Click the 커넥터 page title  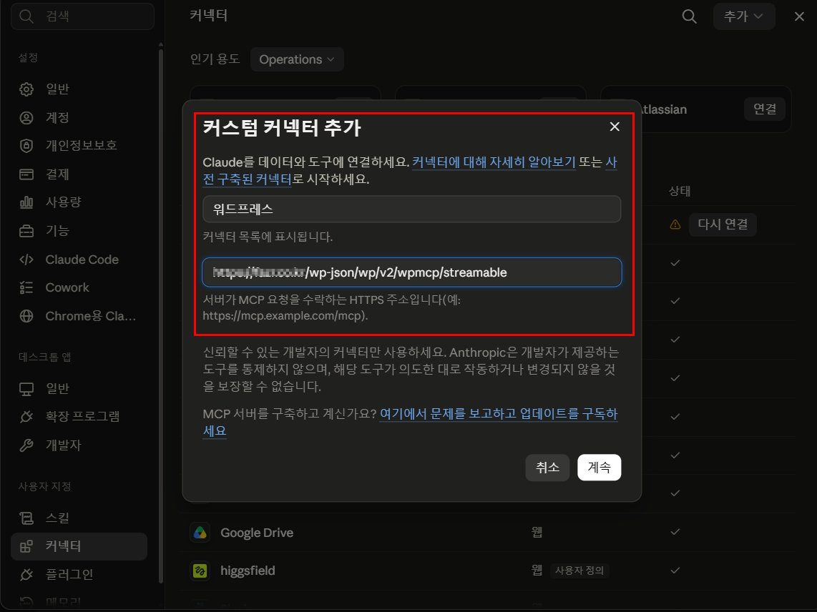[208, 16]
